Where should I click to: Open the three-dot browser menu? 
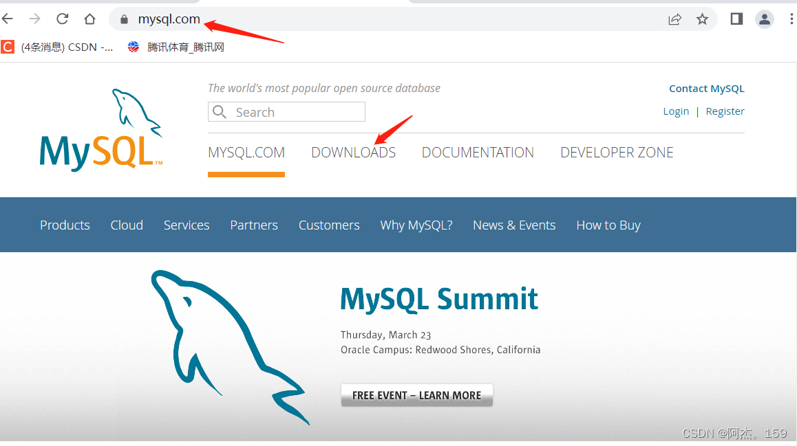point(791,19)
